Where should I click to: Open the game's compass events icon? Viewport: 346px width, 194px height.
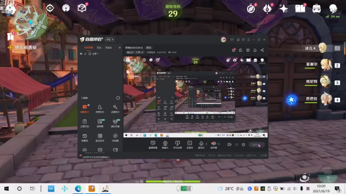click(251, 9)
